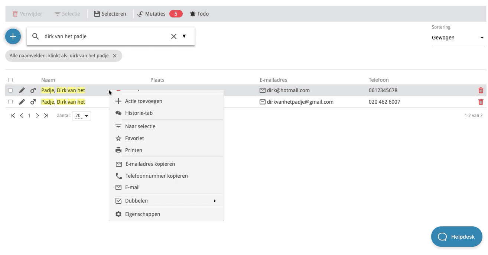Open the aantal page size dropdown
This screenshot has height=255, width=488.
(x=82, y=116)
